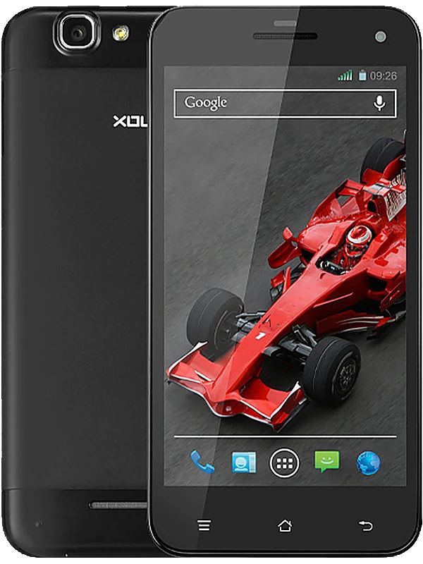Tap the Back capacitive key

tap(366, 525)
